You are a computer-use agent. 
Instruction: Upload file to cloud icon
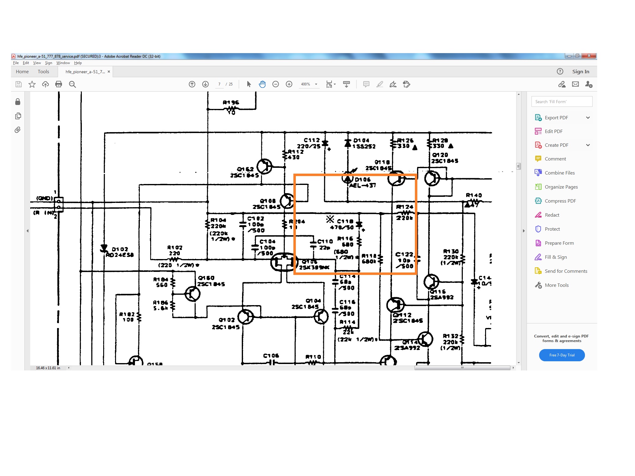coord(45,84)
